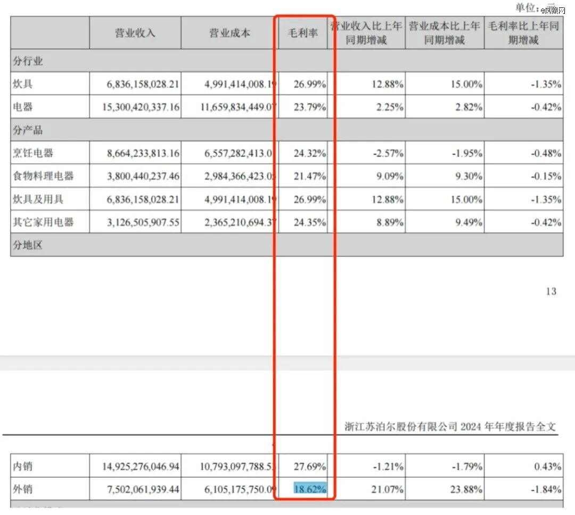Click the 营业收入 column header
Viewport: 575px width, 515px height.
[x=135, y=32]
